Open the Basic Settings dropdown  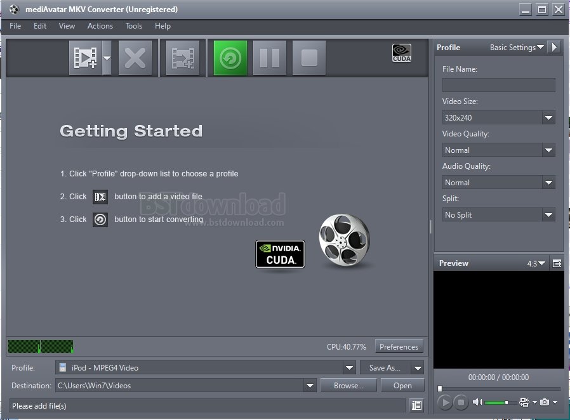(x=517, y=47)
